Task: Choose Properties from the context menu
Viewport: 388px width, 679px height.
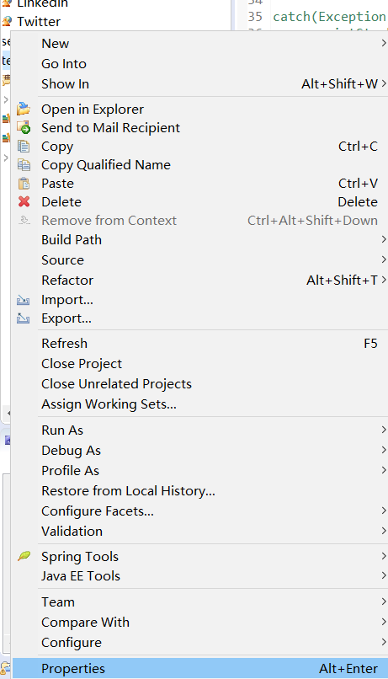Action: coord(199,669)
